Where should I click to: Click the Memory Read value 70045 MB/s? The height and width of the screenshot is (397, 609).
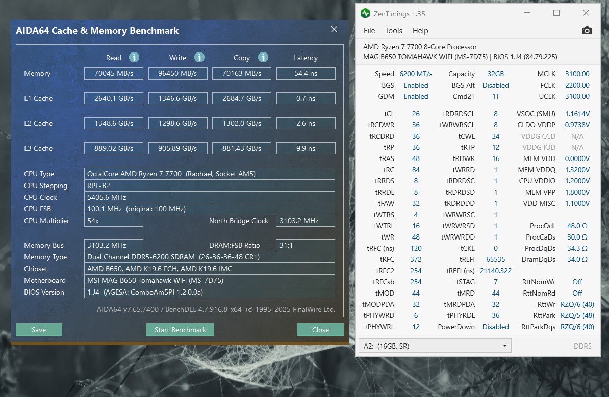point(114,73)
